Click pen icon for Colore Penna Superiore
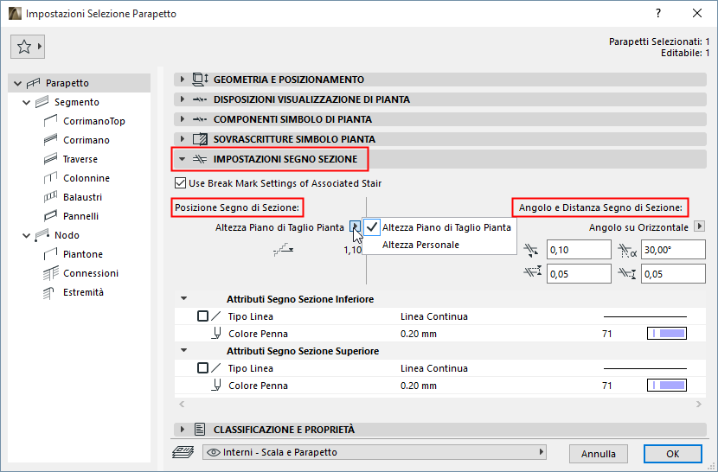The width and height of the screenshot is (718, 472). [216, 385]
